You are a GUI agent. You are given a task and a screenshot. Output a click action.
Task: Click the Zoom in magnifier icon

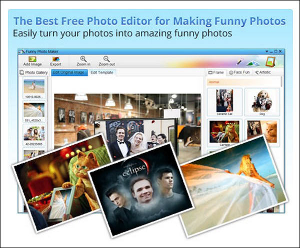click(x=83, y=59)
